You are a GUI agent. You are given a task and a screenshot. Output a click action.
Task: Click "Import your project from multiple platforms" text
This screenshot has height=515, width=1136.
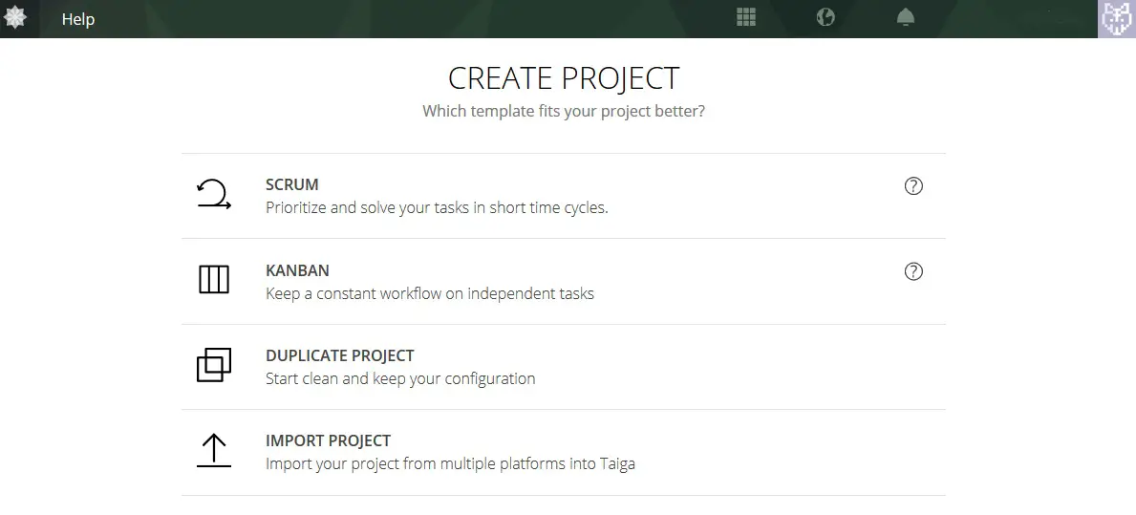[449, 464]
